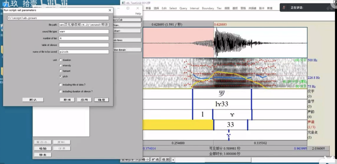Open the Query menu
The height and width of the screenshot is (164, 337).
[x=183, y=8]
